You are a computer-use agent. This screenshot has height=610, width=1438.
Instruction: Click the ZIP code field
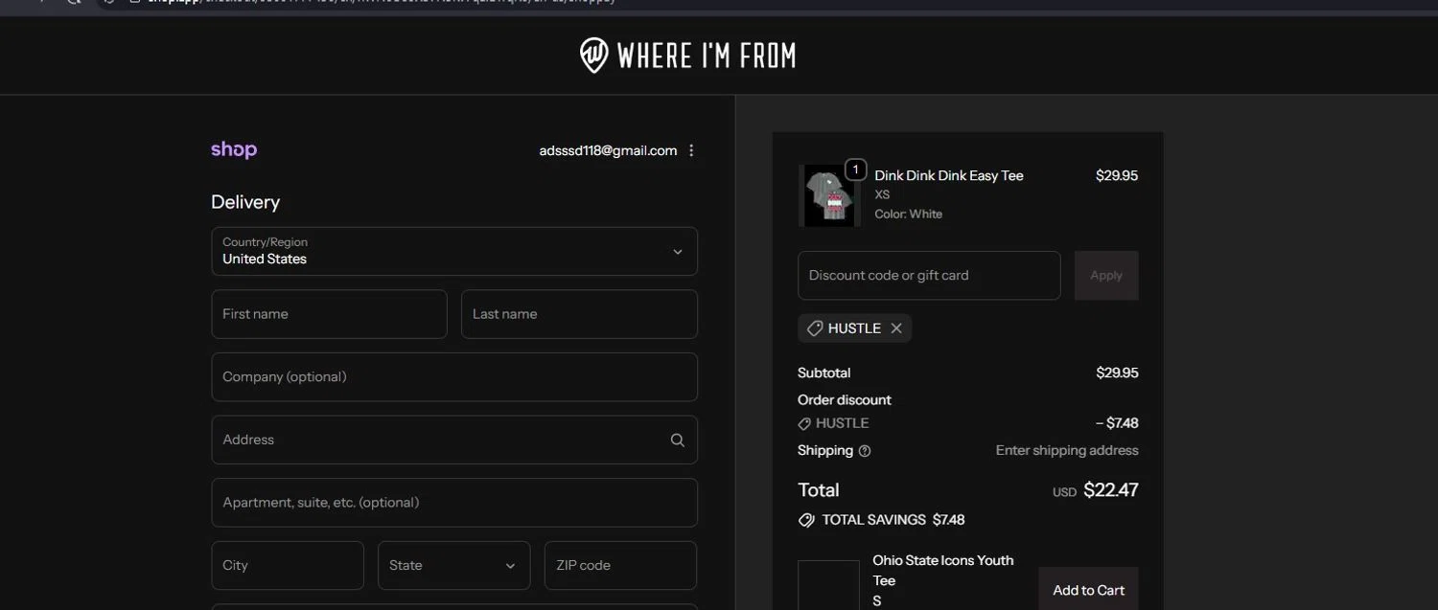pyautogui.click(x=621, y=566)
